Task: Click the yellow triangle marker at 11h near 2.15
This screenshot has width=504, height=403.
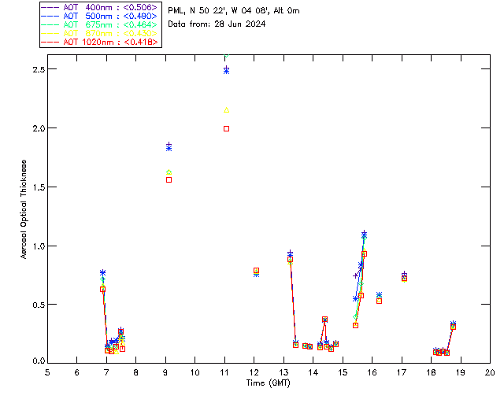Action: (x=226, y=110)
